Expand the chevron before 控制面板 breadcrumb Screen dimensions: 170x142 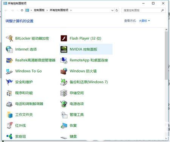(x=31, y=10)
